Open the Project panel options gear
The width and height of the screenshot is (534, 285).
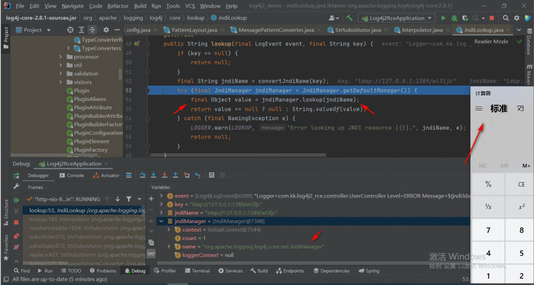pyautogui.click(x=106, y=30)
